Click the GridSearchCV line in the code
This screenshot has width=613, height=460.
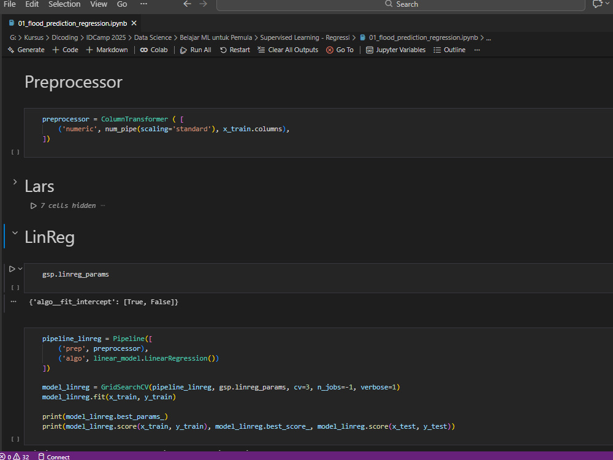221,387
